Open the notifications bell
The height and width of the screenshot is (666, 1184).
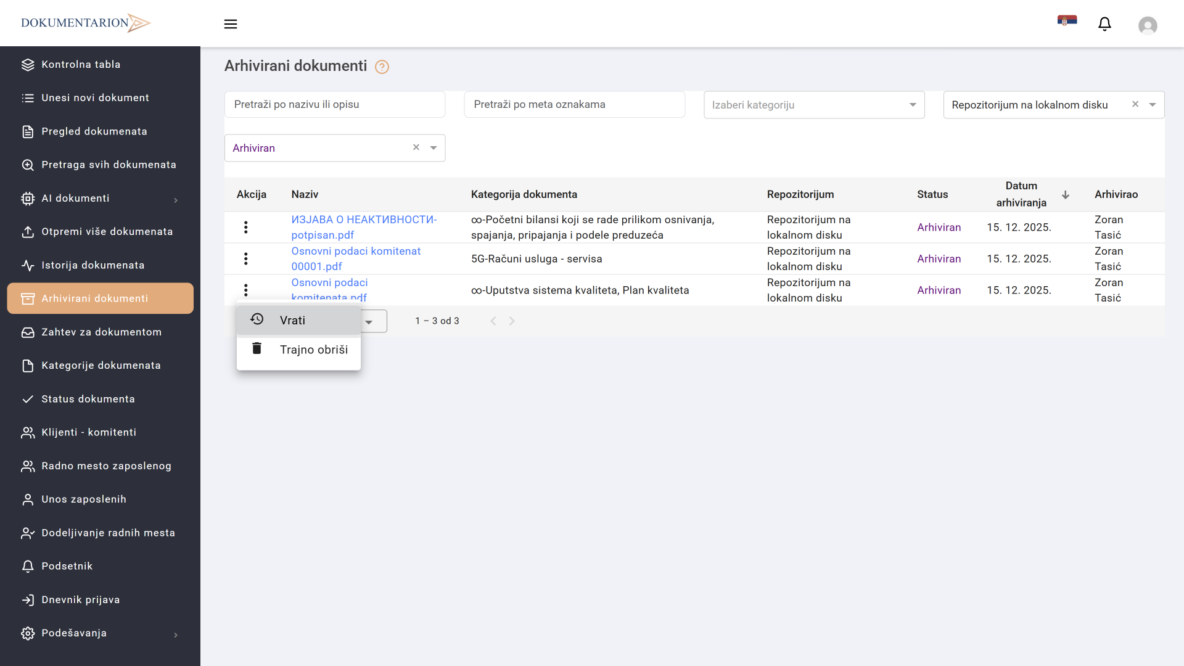tap(1104, 24)
